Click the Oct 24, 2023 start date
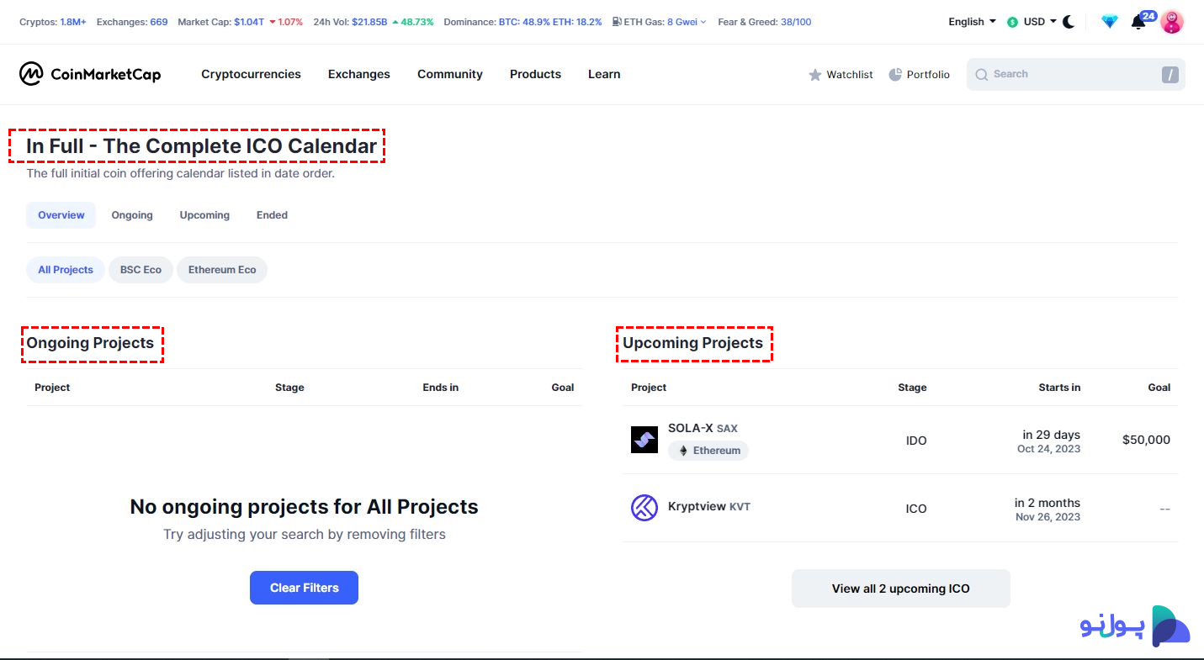This screenshot has width=1204, height=660. point(1048,449)
